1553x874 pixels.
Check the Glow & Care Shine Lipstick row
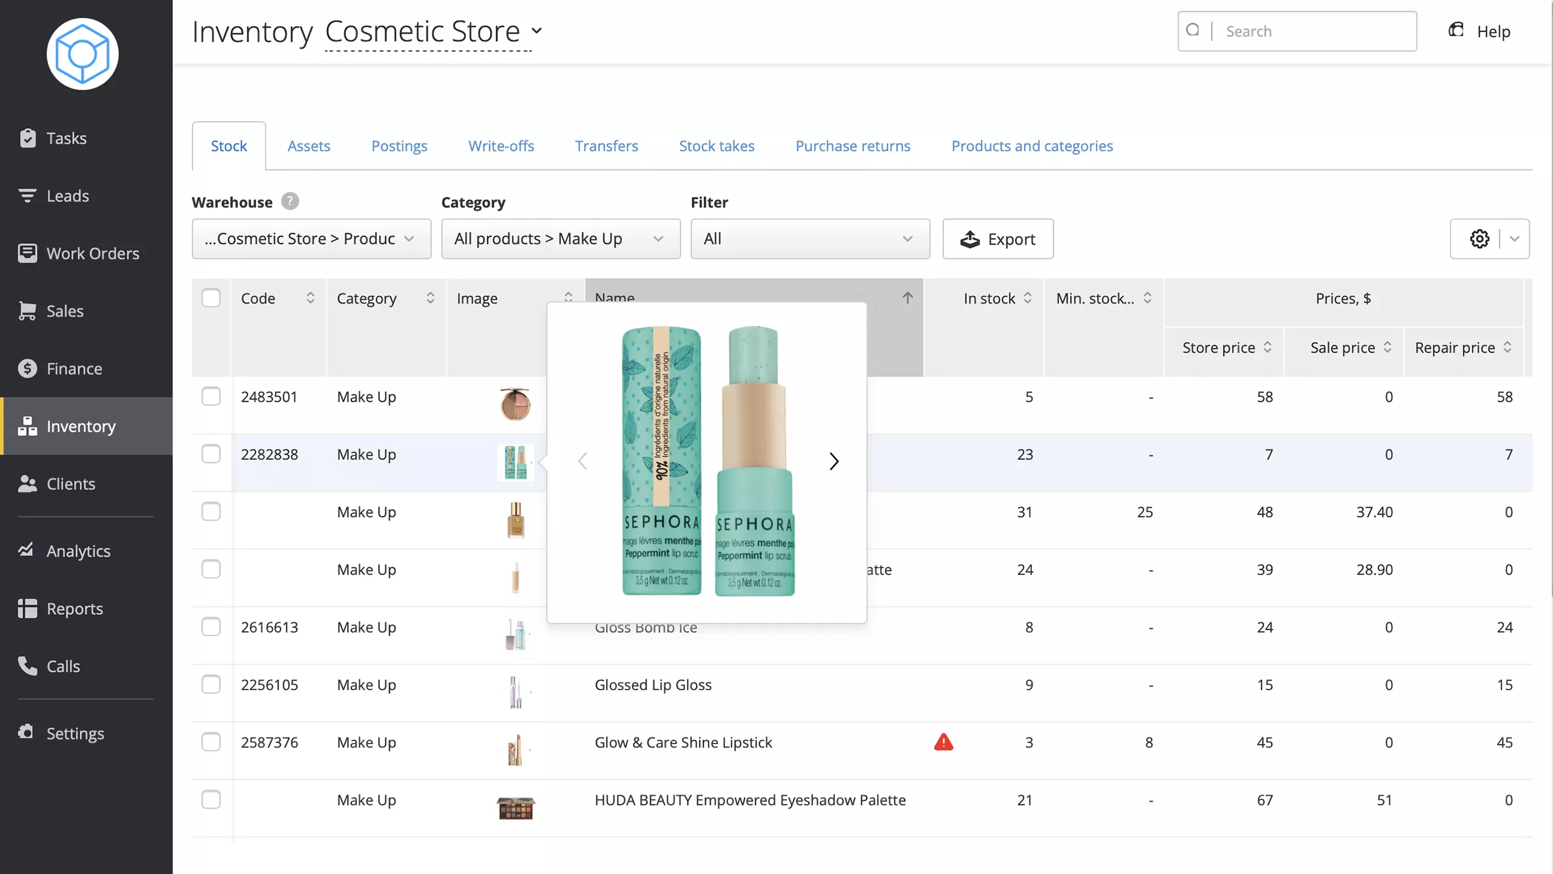(211, 742)
